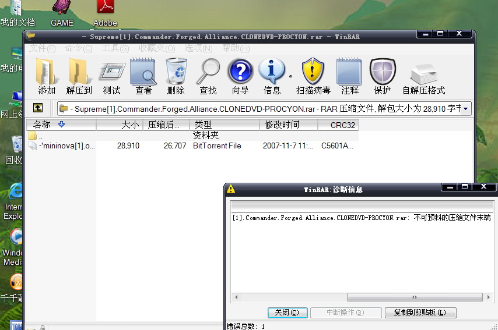Click the 查找 (Find) magnifier icon

[208, 76]
